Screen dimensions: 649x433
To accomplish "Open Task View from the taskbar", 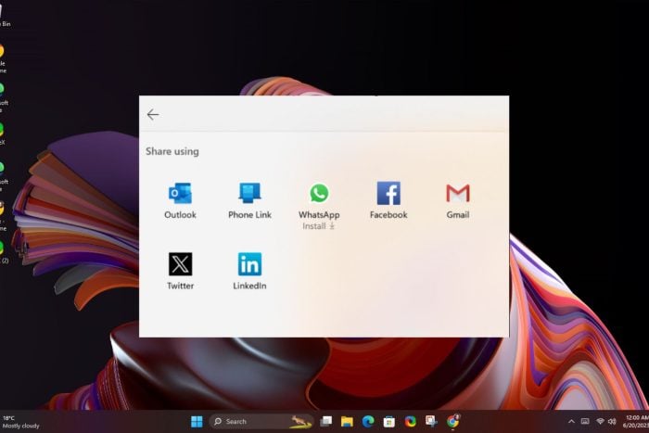I will (326, 421).
